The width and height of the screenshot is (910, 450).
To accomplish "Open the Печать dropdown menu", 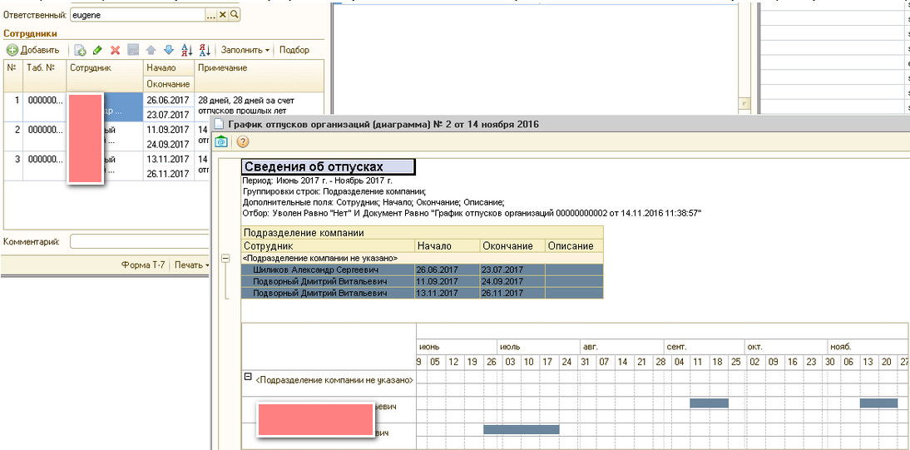I will pos(190,265).
